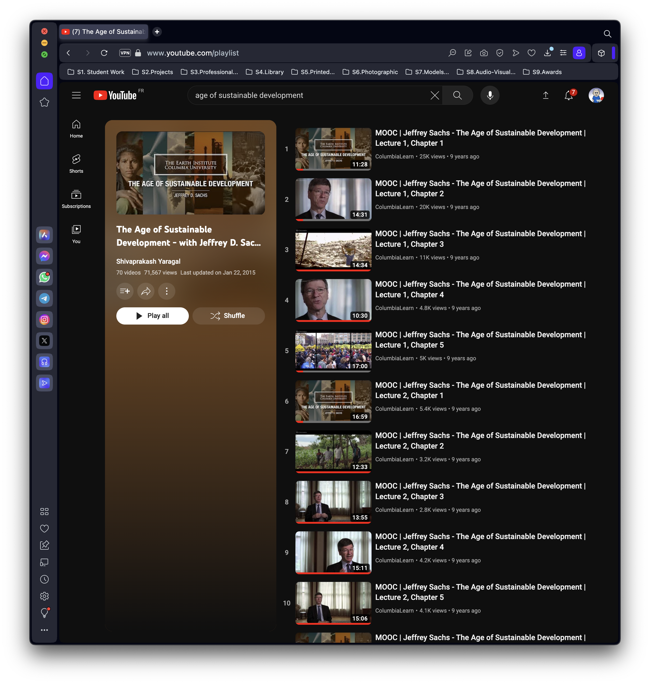Open the YouTube hamburger guide menu
Screen dimensions: 650x684
point(76,95)
